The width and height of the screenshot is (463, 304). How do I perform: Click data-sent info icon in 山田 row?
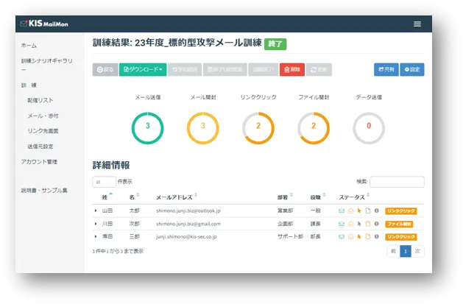376,211
